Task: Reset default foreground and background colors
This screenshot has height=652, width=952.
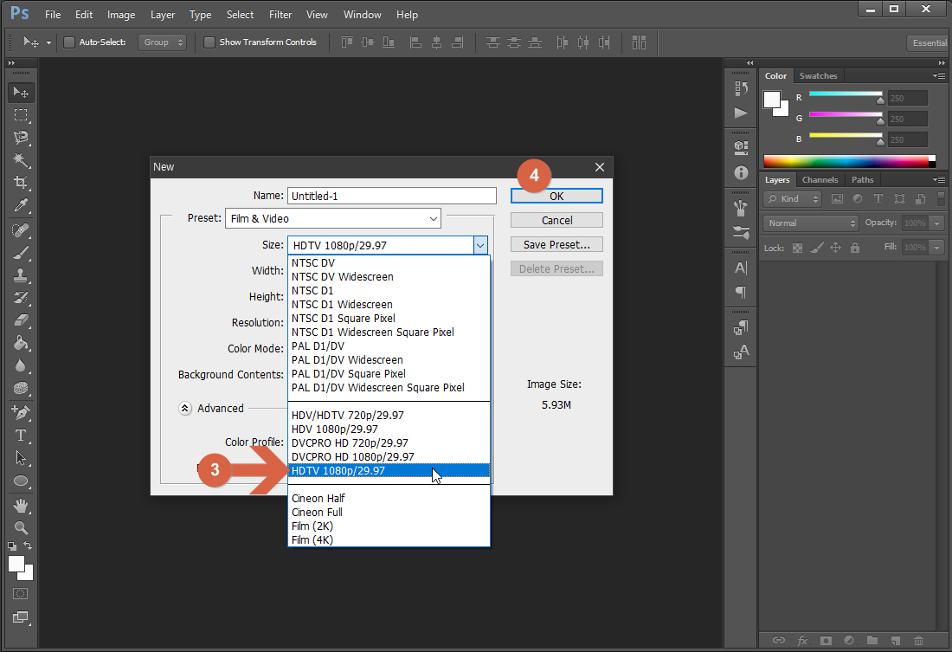Action: pos(12,546)
